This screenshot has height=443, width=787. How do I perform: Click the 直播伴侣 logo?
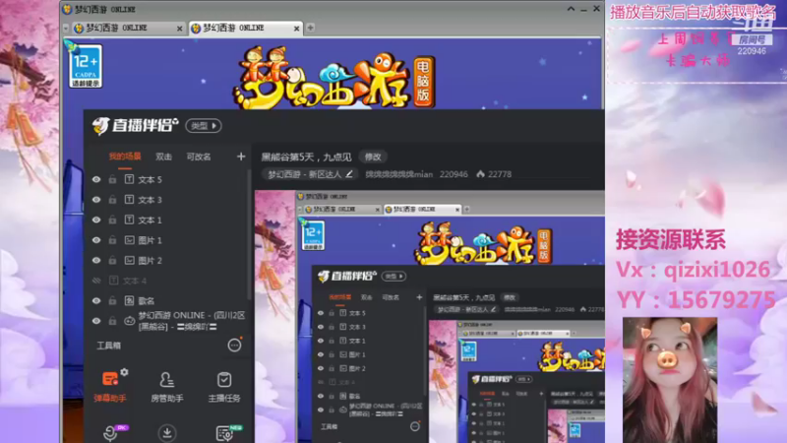(x=135, y=126)
